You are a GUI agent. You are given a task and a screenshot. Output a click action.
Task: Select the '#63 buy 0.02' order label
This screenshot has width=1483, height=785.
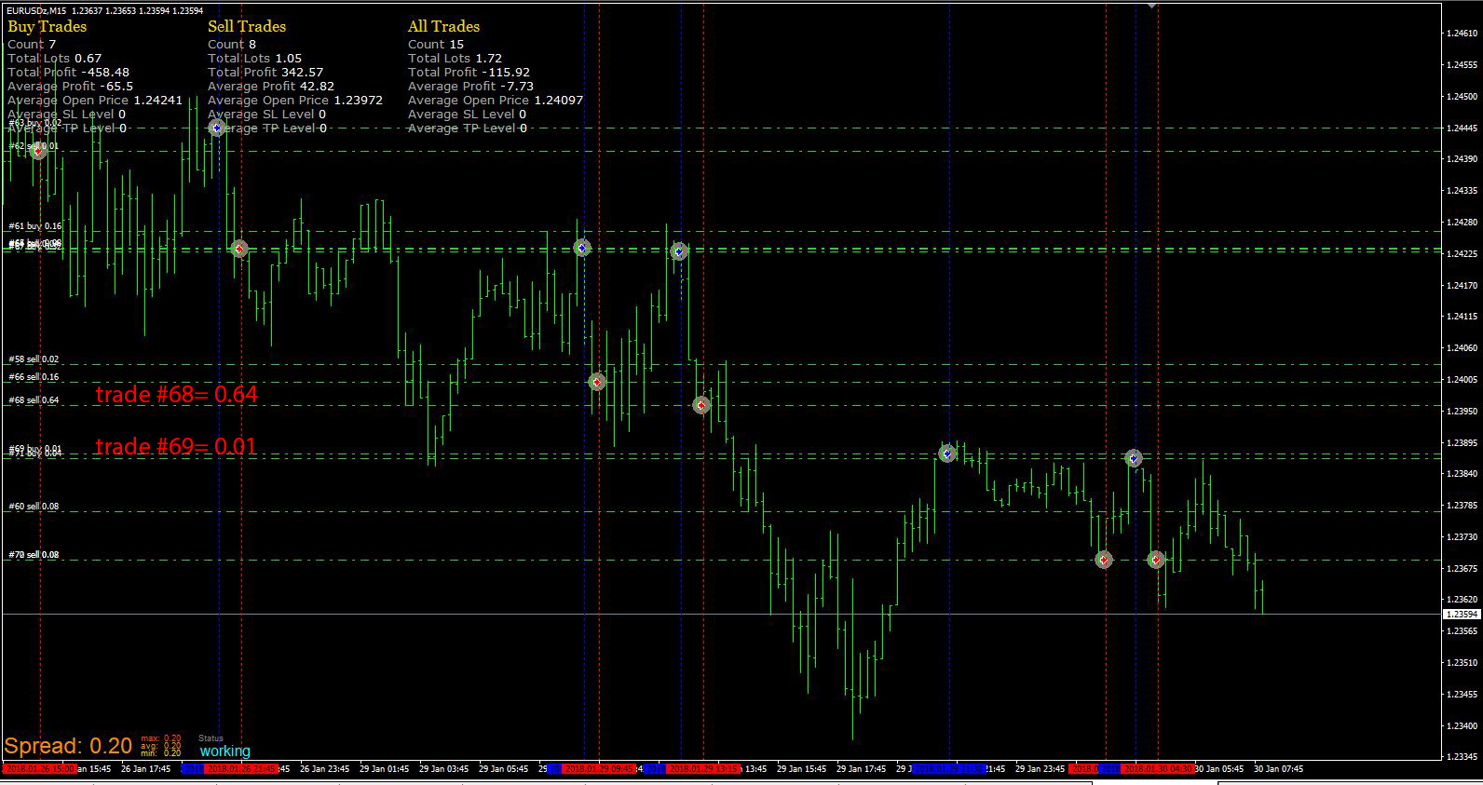[34, 123]
